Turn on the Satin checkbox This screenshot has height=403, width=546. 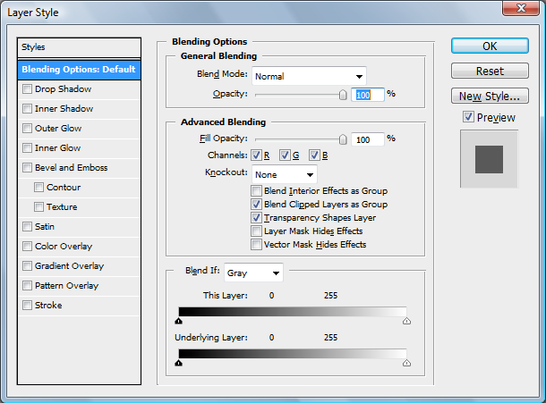coord(27,227)
